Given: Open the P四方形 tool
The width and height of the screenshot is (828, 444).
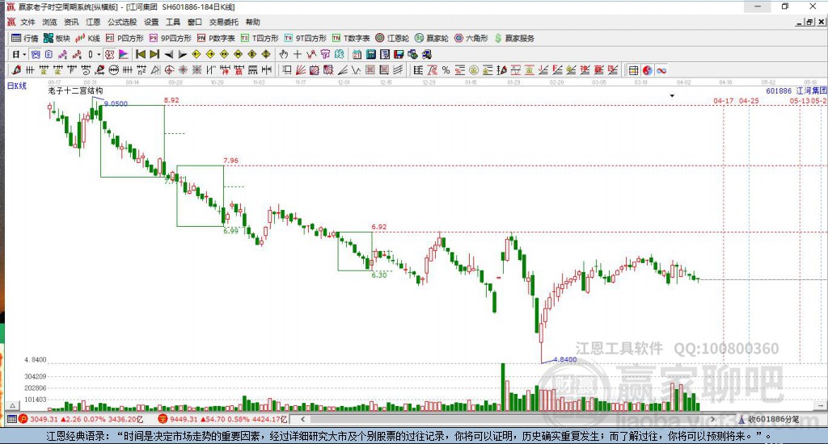Looking at the screenshot, I should tap(125, 38).
